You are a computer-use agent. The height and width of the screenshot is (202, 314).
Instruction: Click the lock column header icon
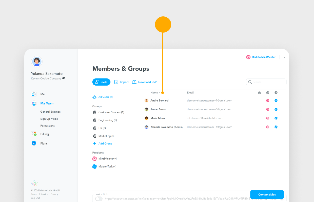point(260,93)
